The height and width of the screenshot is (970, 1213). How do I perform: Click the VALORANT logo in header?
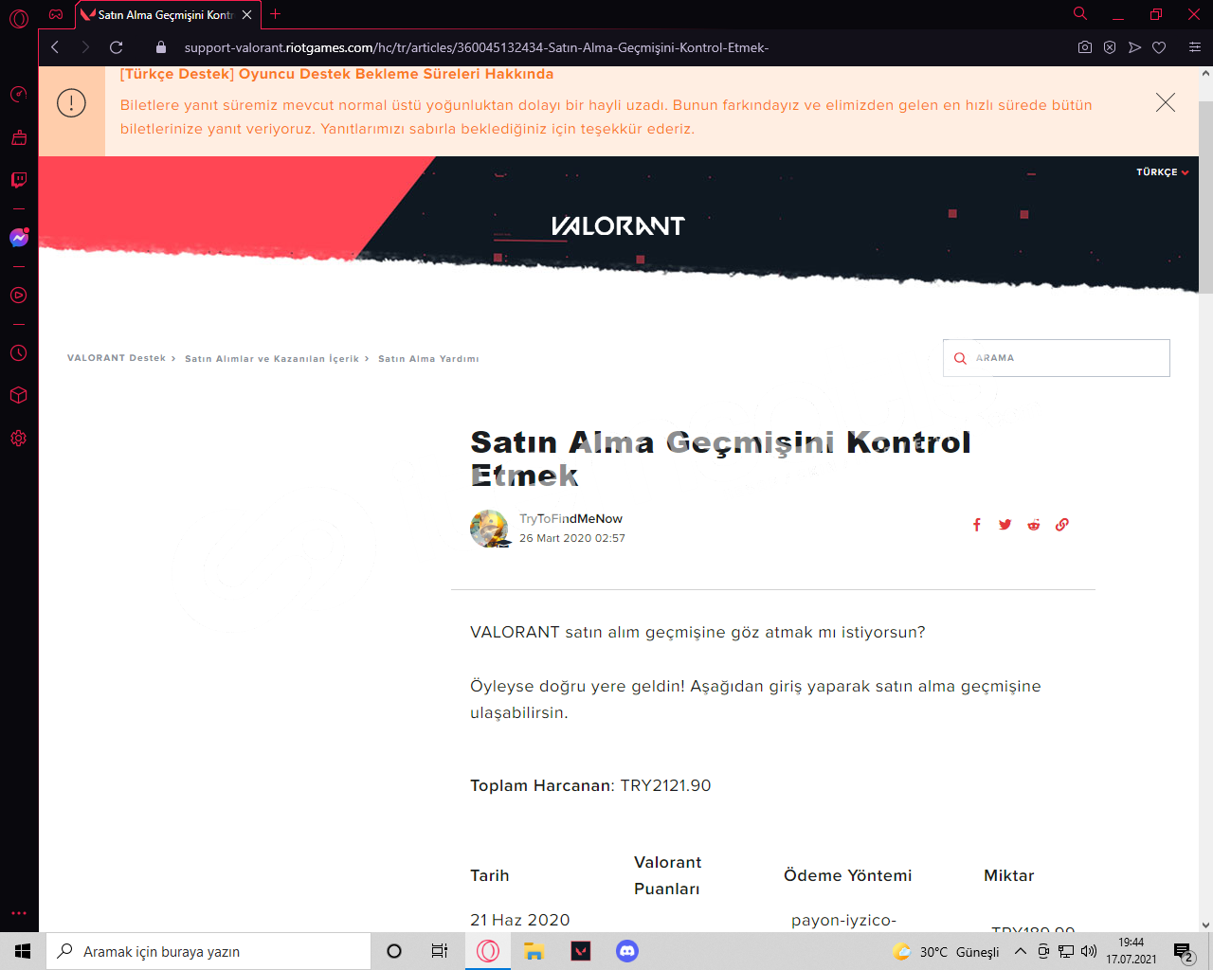pos(618,226)
